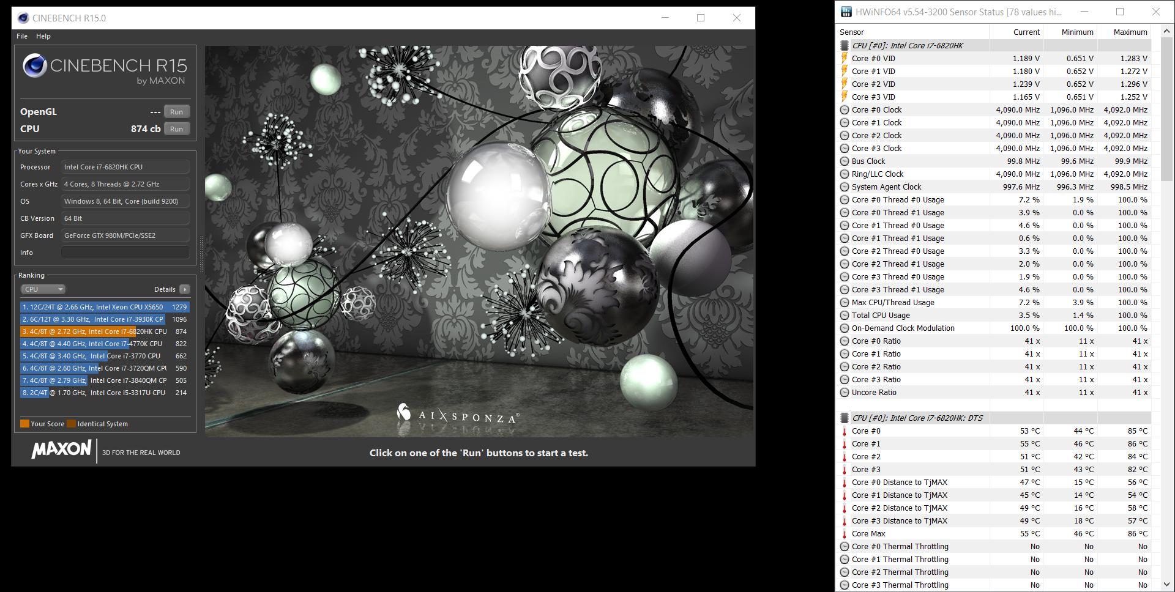The height and width of the screenshot is (592, 1175).
Task: Click the rendered benchmark scene image
Action: pyautogui.click(x=479, y=241)
